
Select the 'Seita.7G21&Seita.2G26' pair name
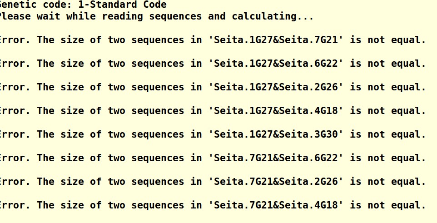pos(276,182)
